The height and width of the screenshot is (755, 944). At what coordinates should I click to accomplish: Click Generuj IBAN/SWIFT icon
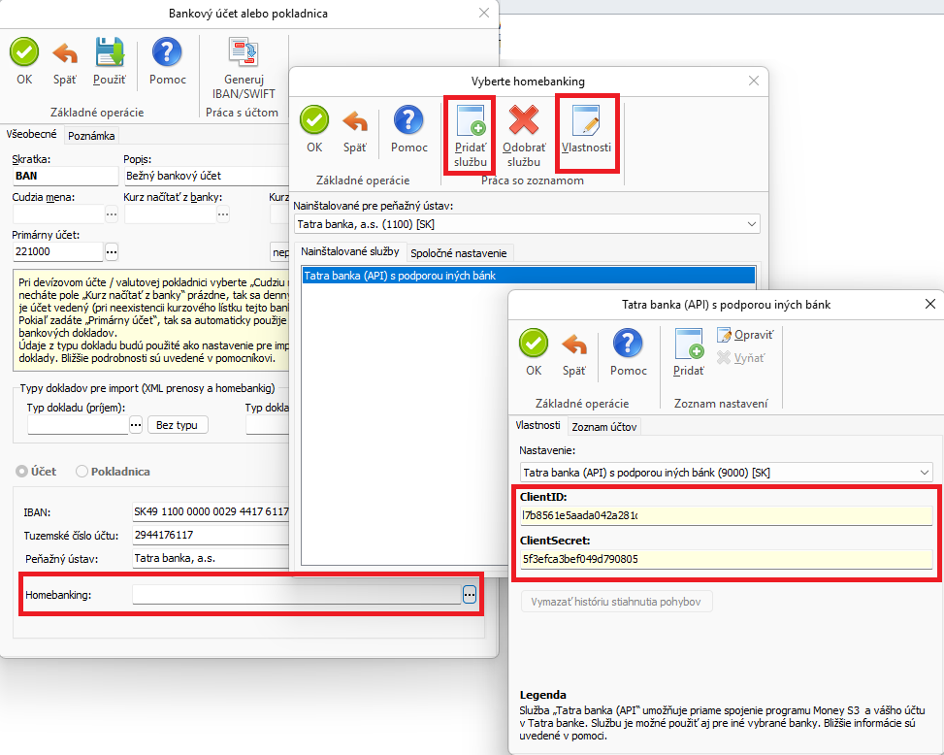(242, 53)
